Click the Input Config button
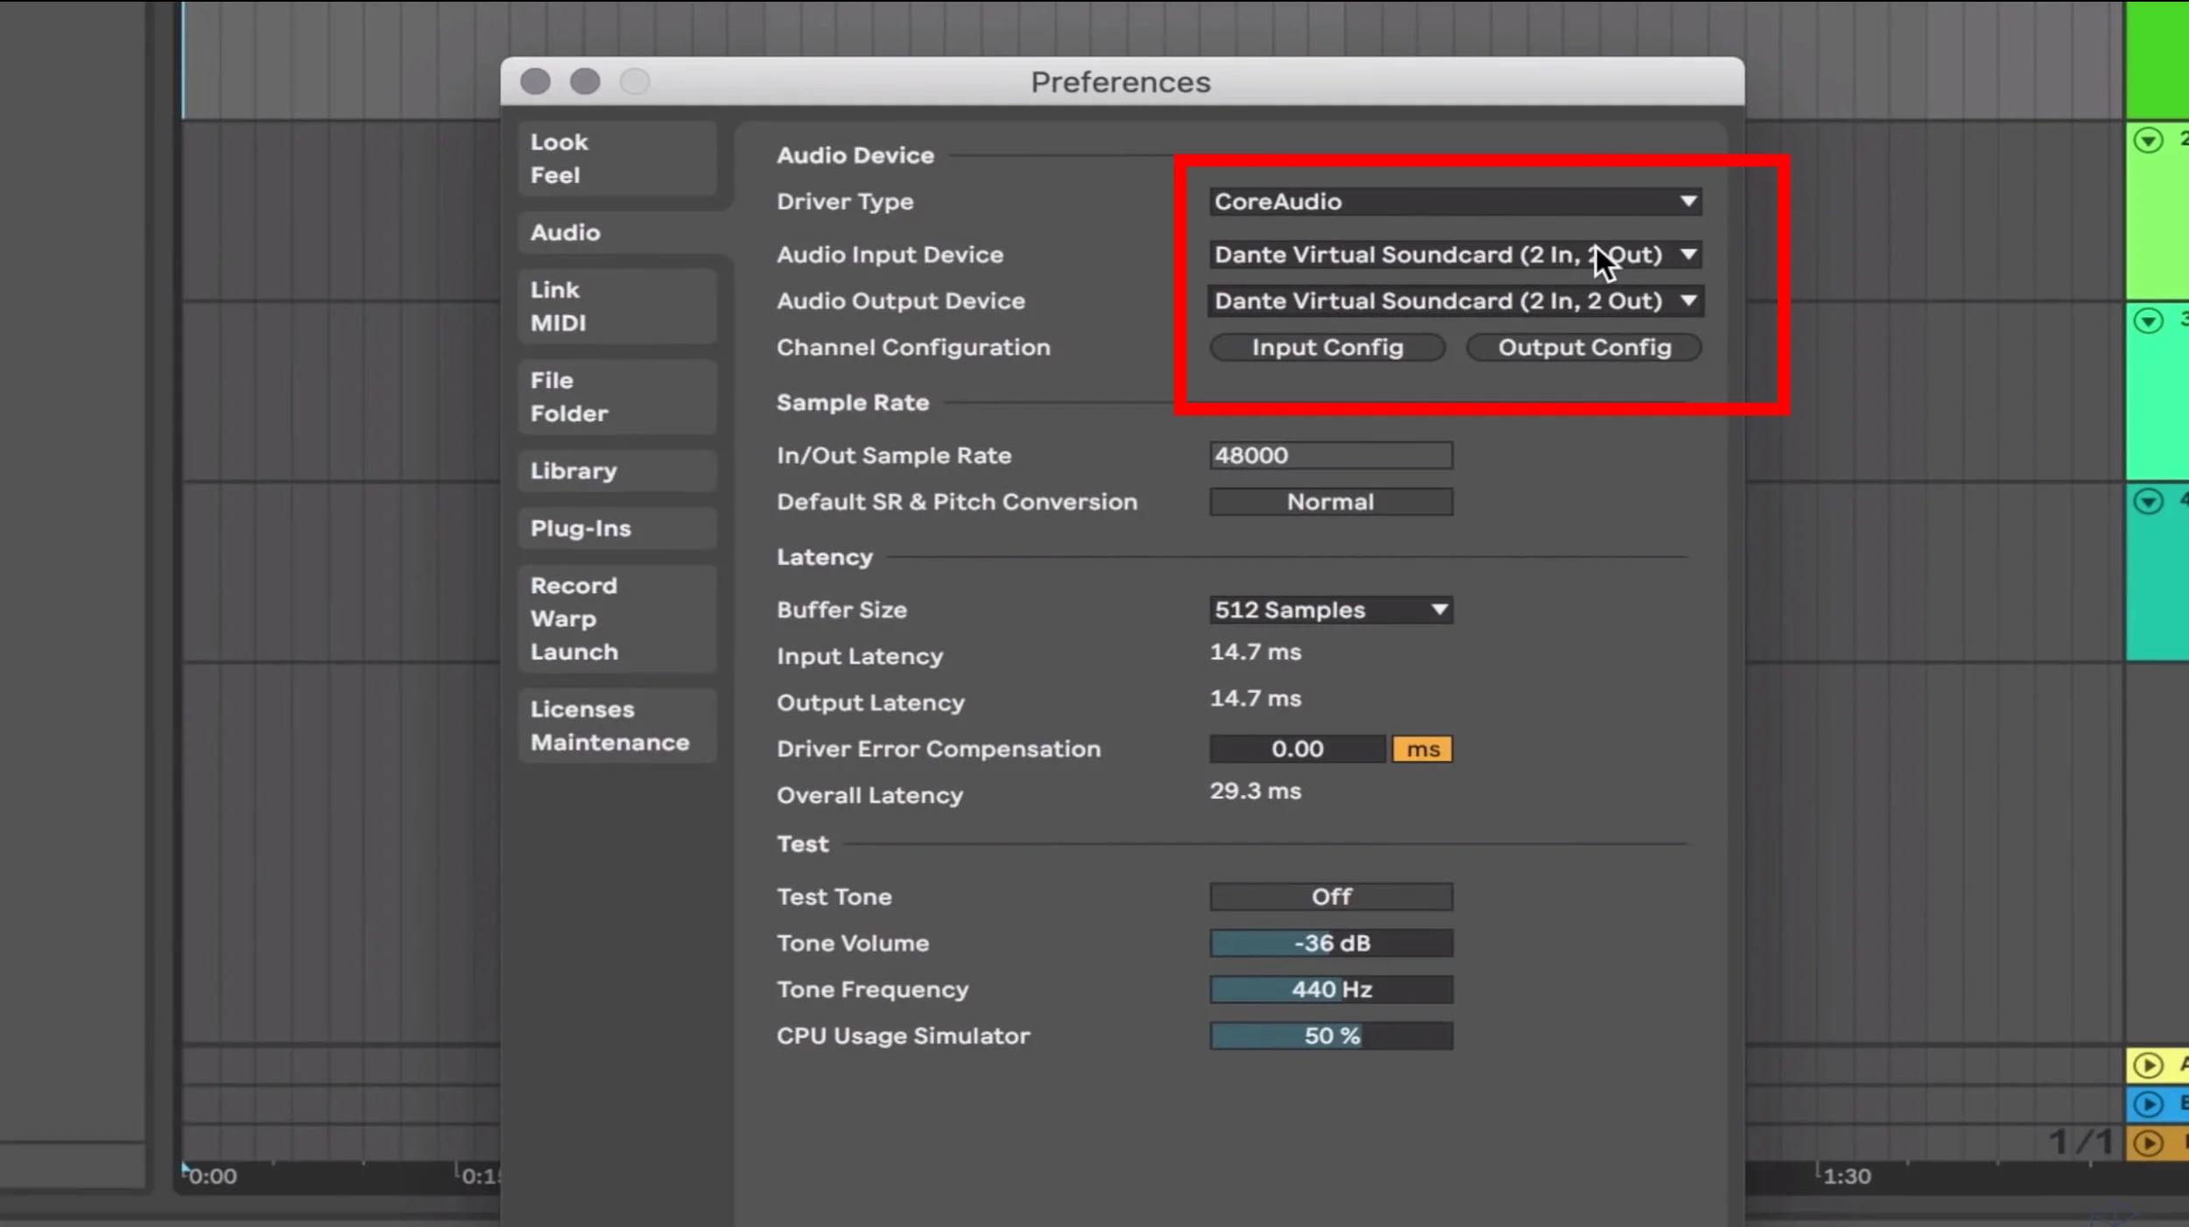The width and height of the screenshot is (2189, 1227). [x=1327, y=348]
